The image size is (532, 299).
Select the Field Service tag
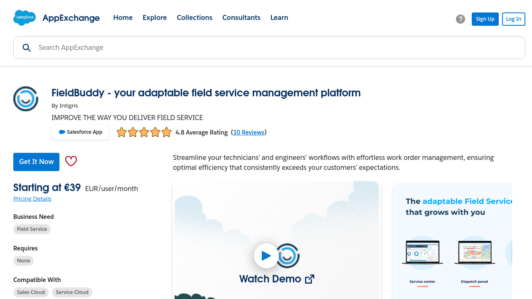[32, 229]
